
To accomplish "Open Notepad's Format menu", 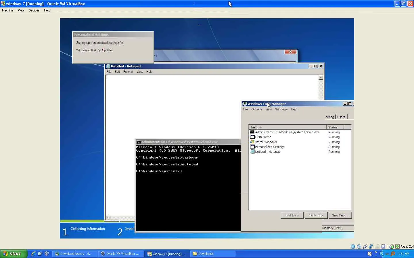I will tap(128, 72).
